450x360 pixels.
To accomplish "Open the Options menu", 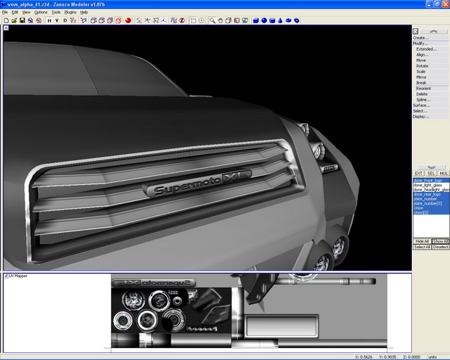I will (41, 12).
